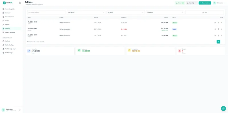Click invoice number FA-2026-0001
Screen dimensions: 228x113
32,35
